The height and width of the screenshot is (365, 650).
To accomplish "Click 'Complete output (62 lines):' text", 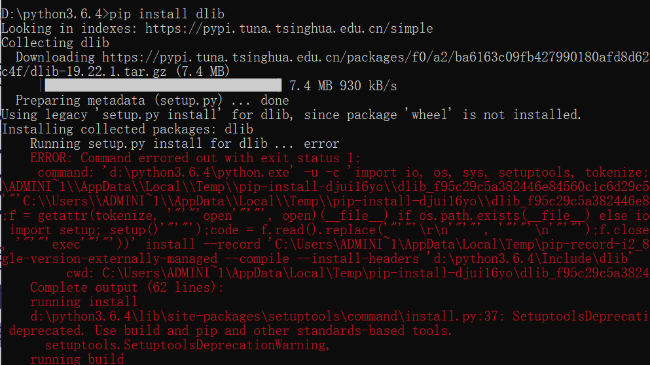I will 127,288.
